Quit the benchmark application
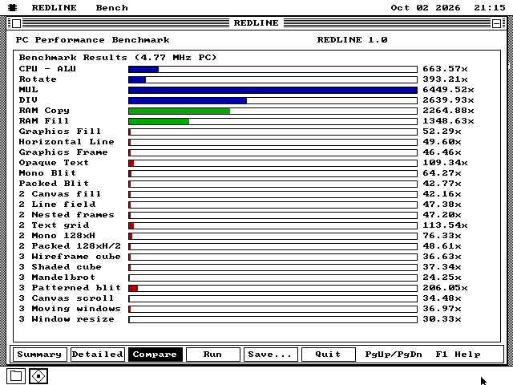 [328, 355]
